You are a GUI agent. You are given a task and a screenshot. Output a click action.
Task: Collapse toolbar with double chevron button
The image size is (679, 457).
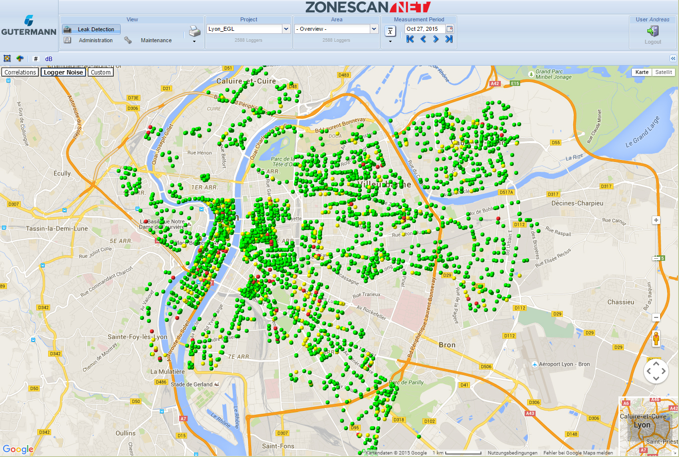[x=673, y=59]
